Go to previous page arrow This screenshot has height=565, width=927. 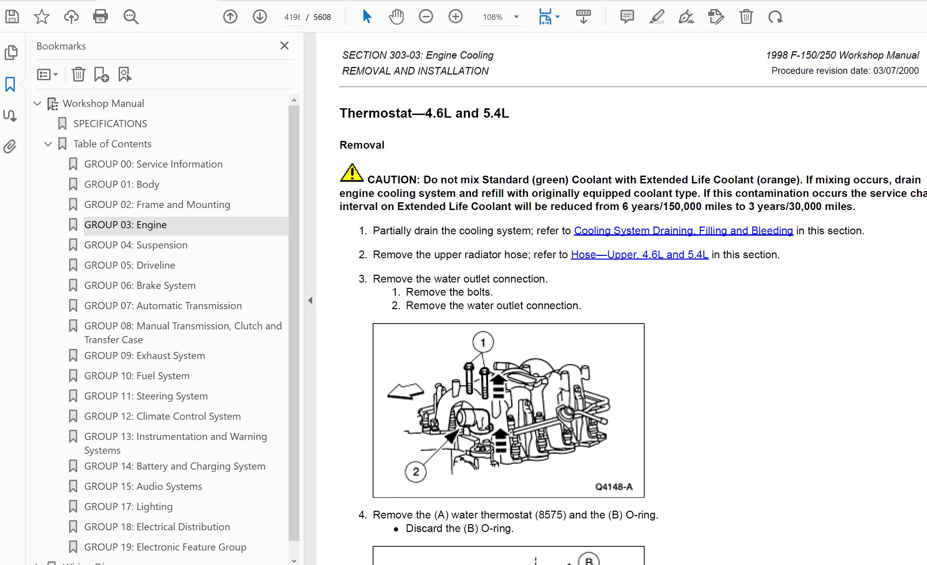[x=230, y=17]
